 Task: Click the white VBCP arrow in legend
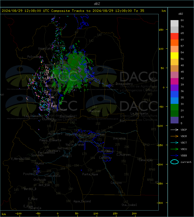tap(174, 130)
